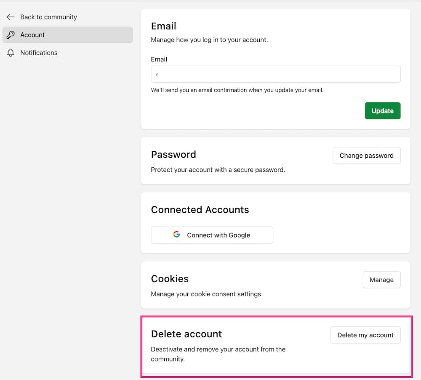The height and width of the screenshot is (380, 421).
Task: Click the Delete account heading
Action: [186, 334]
